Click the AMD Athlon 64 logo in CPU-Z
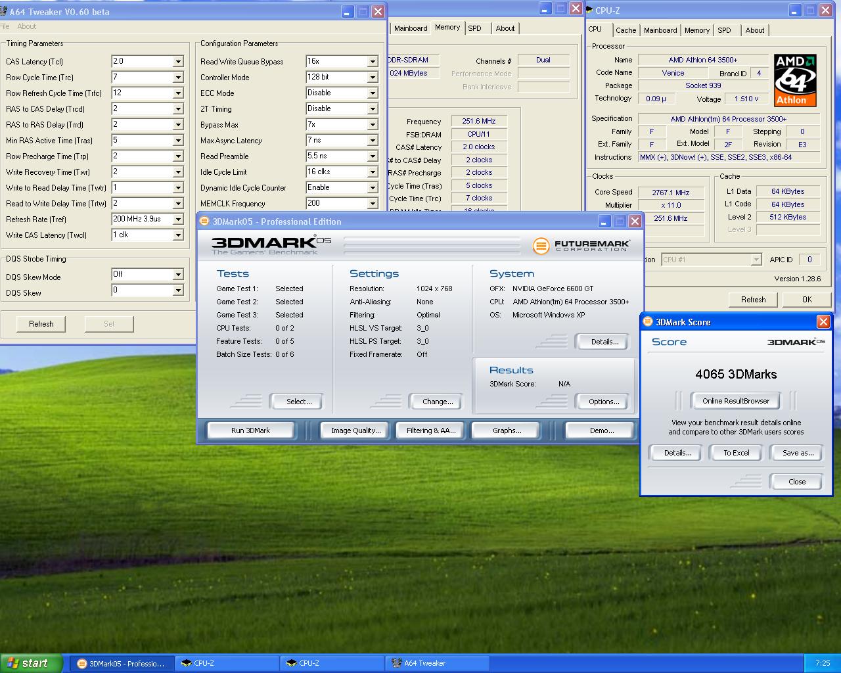The height and width of the screenshot is (673, 841). tap(795, 80)
